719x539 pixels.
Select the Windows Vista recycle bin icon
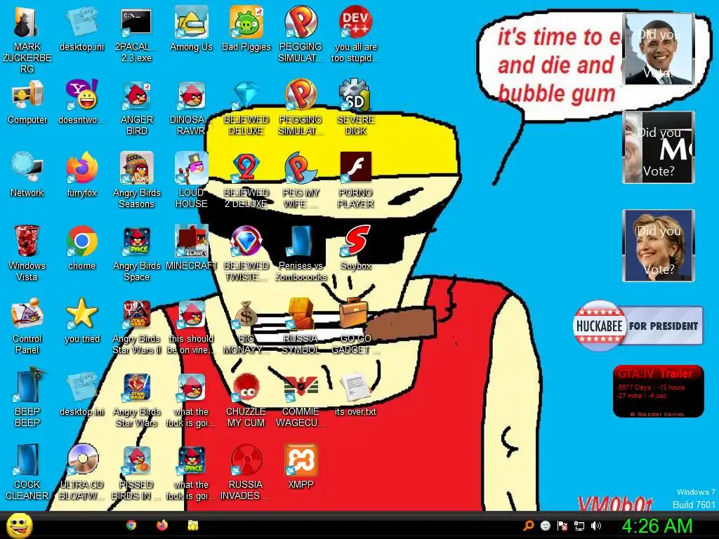pos(27,241)
